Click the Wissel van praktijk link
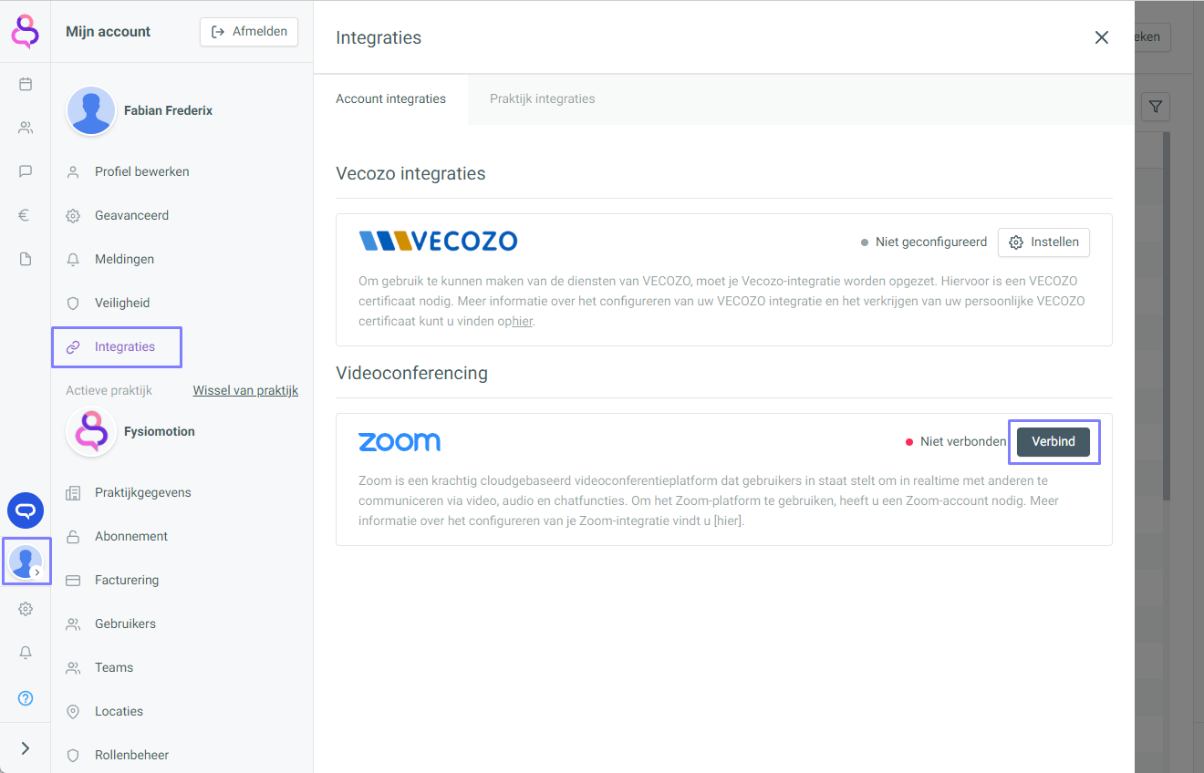 (245, 390)
